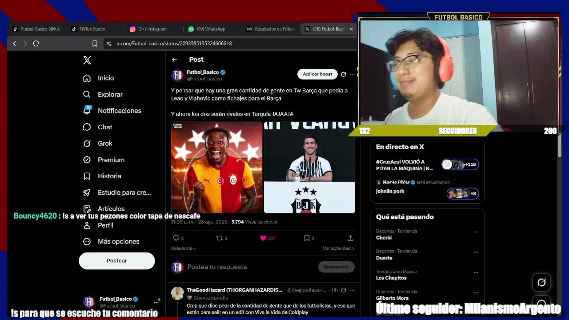Click the @Futbol_basico handle under post author

pyautogui.click(x=204, y=79)
